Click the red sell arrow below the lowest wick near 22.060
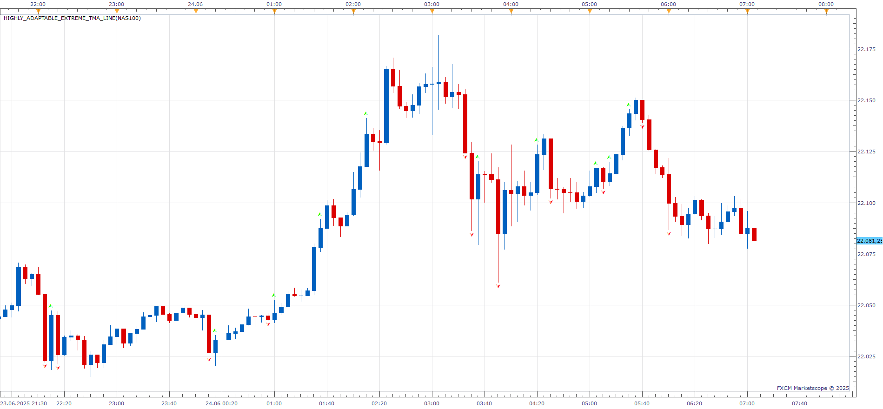883x409 pixels. click(x=498, y=286)
